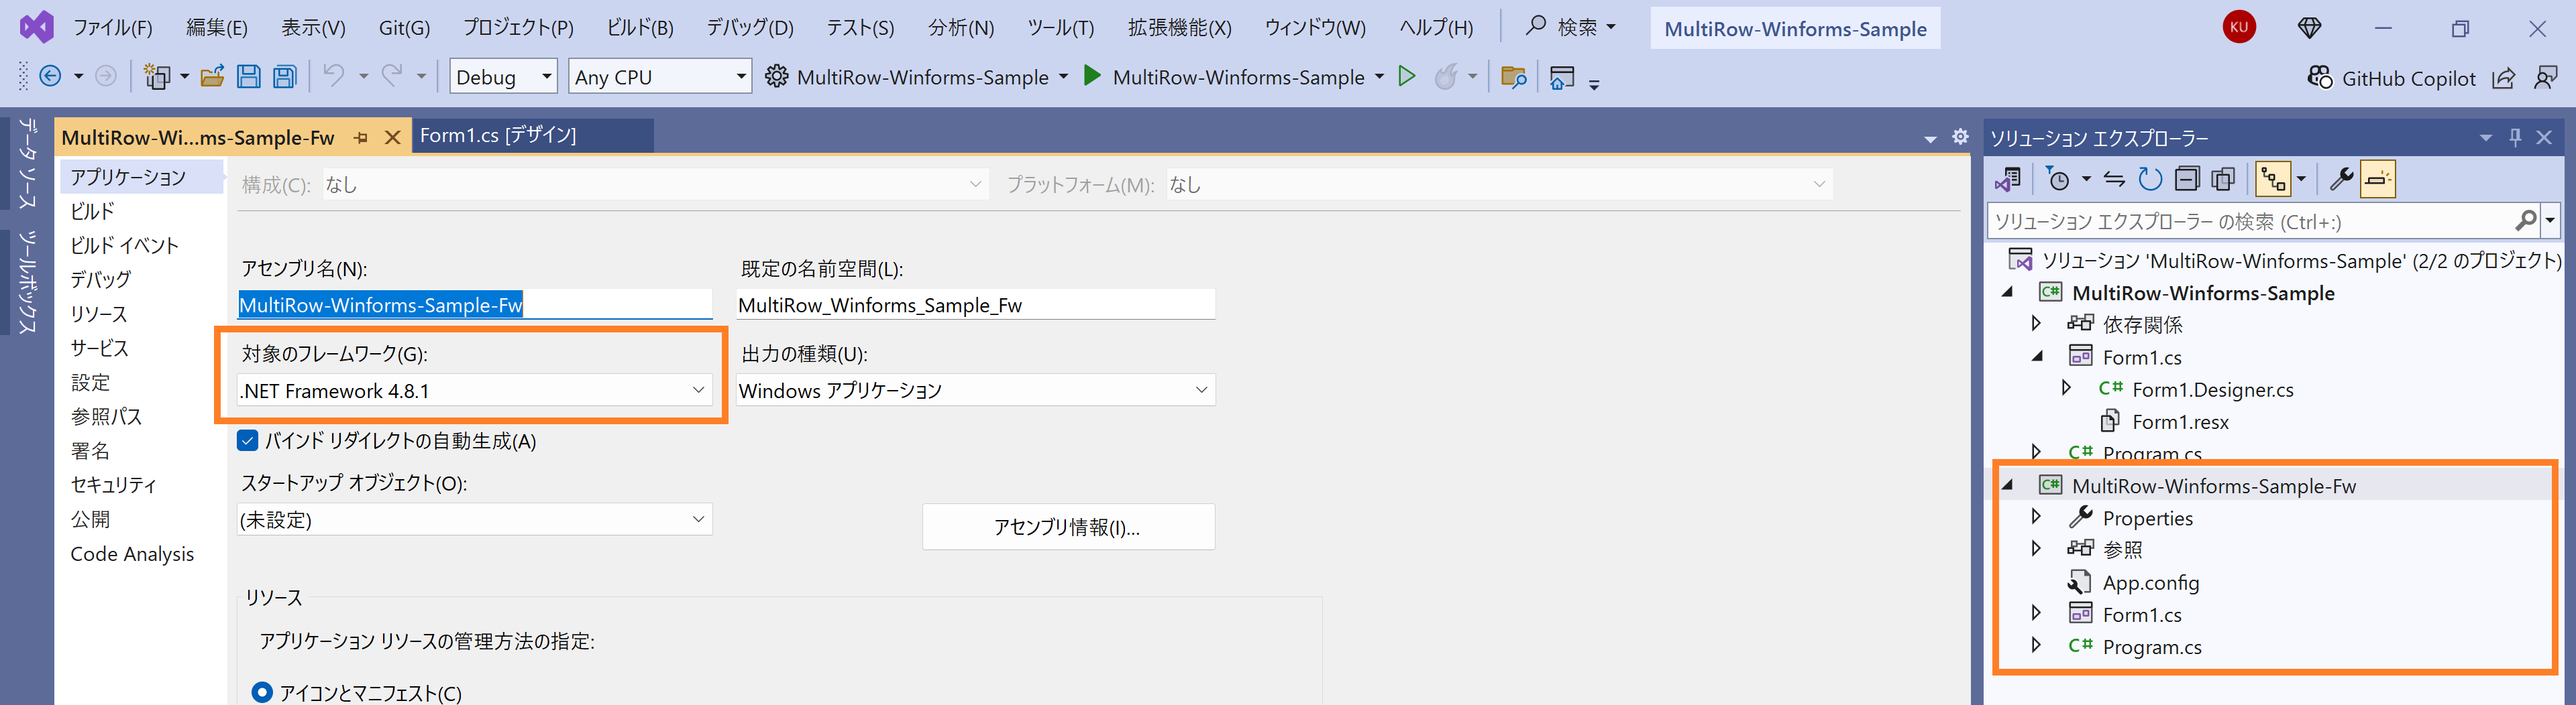Open the Any CPU platform dropdown
The width and height of the screenshot is (2576, 705).
(x=660, y=77)
